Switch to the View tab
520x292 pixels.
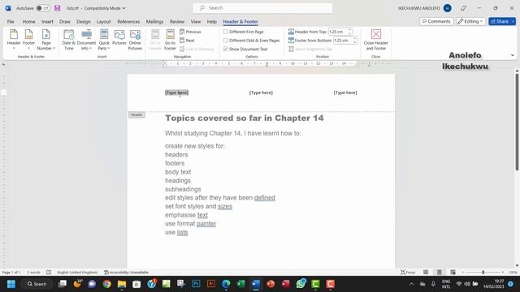pos(196,22)
